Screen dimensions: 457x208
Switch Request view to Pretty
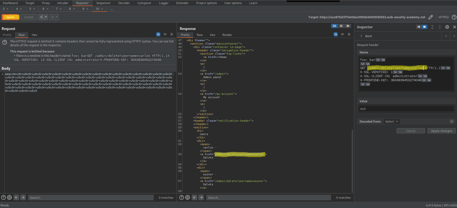7,35
